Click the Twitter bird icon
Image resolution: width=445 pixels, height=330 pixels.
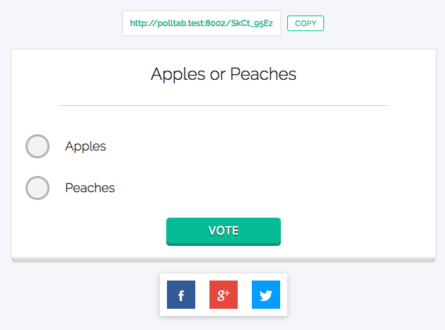pos(266,295)
